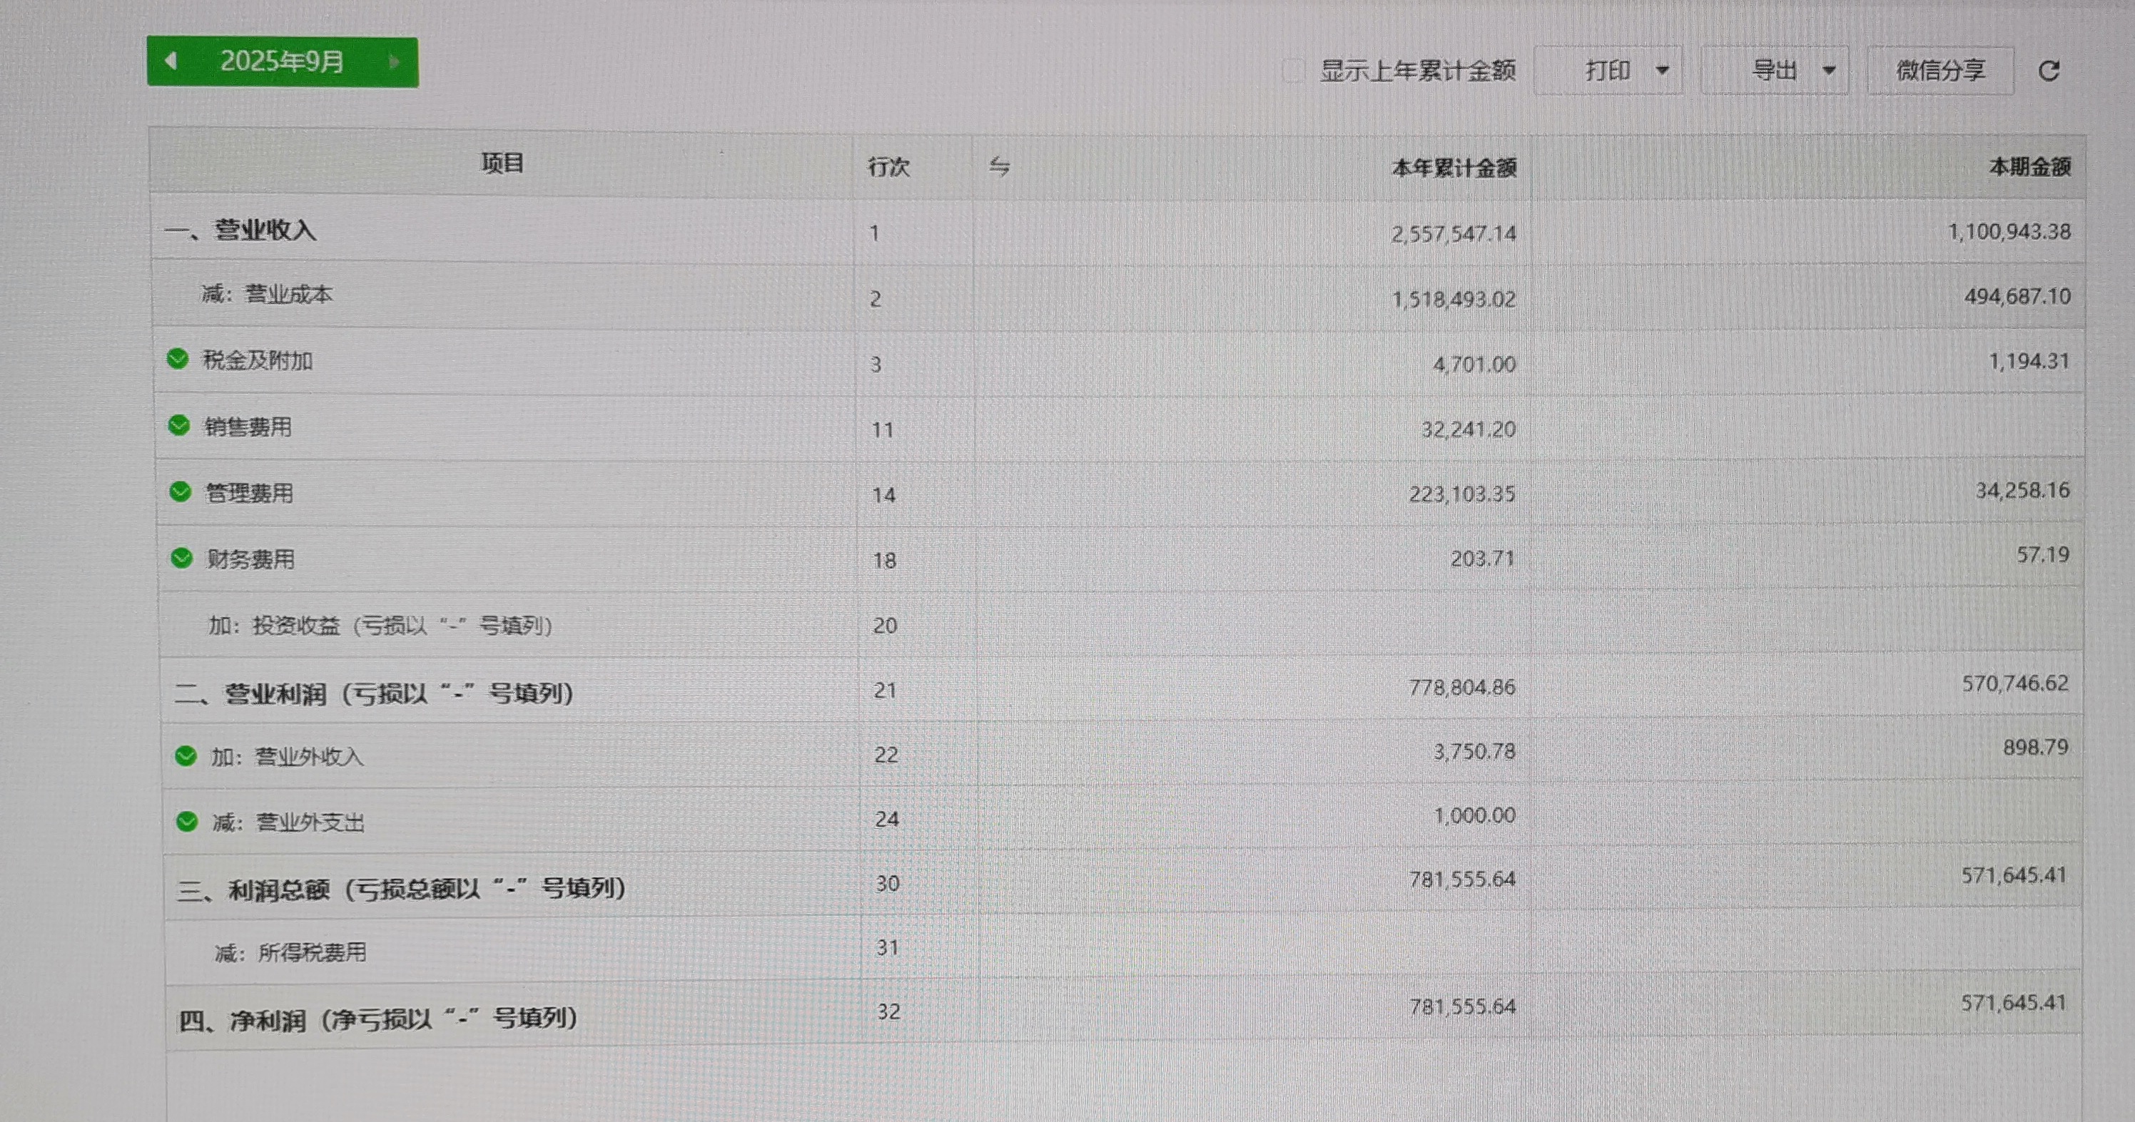Click the 本期金额 column header
2135x1122 pixels.
pyautogui.click(x=2029, y=168)
